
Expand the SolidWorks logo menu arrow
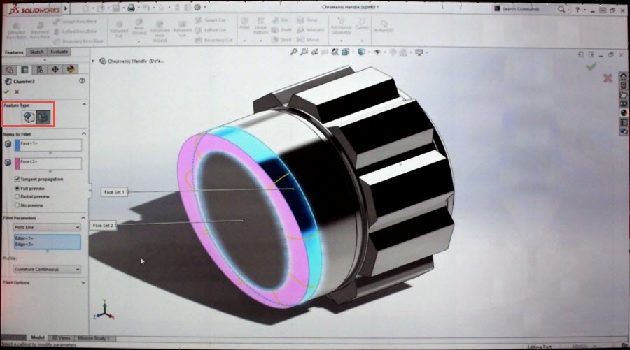click(66, 8)
